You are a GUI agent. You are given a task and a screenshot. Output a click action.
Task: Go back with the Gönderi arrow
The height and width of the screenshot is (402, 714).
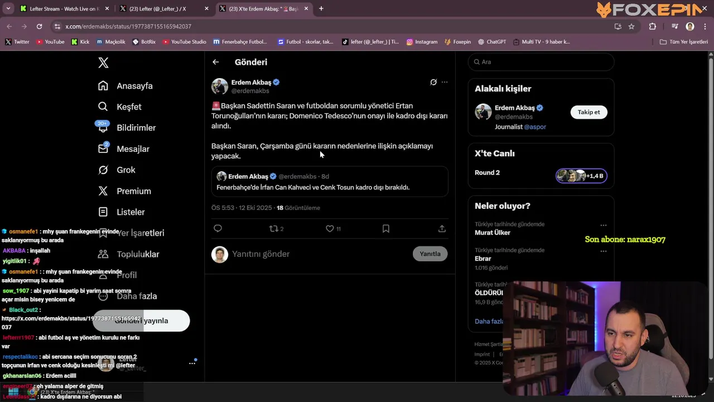coord(216,62)
